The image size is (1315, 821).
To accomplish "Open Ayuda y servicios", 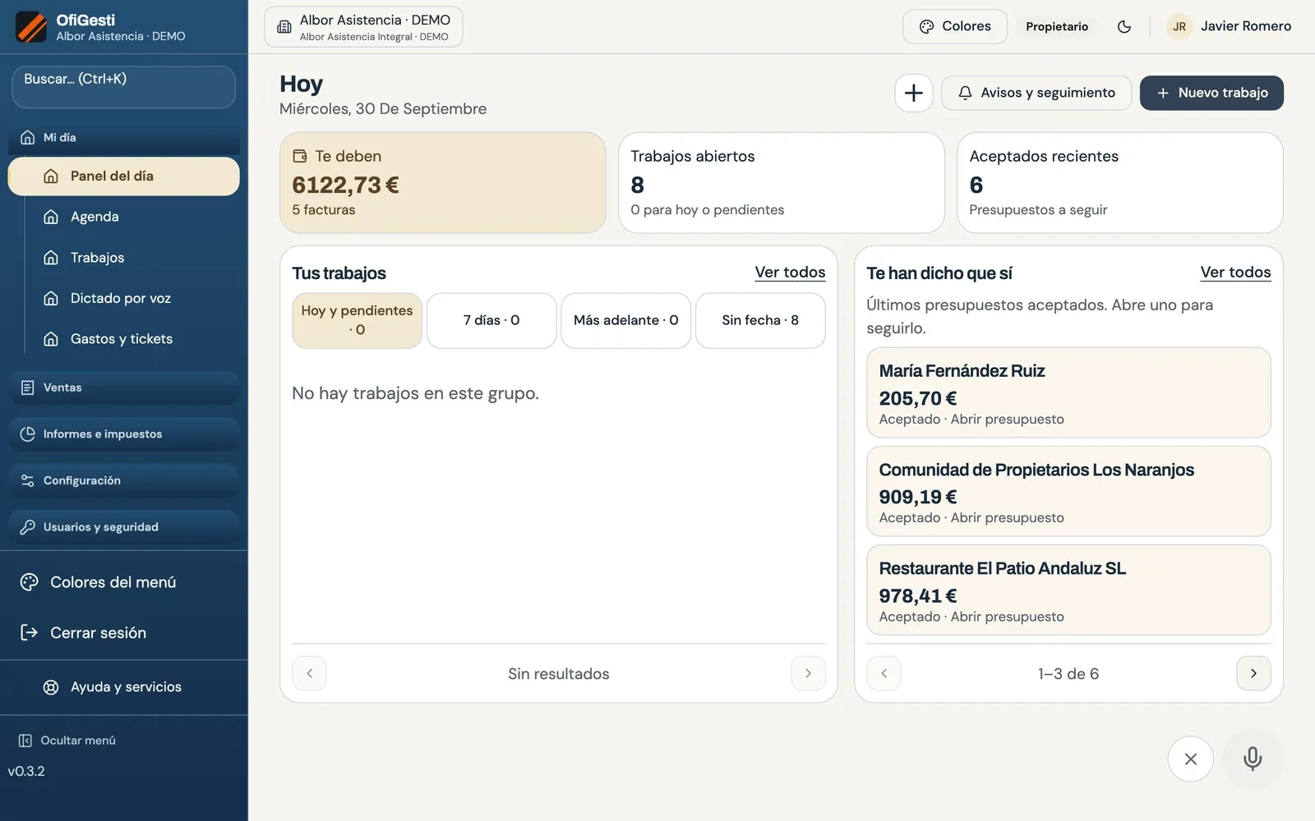I will (x=123, y=687).
